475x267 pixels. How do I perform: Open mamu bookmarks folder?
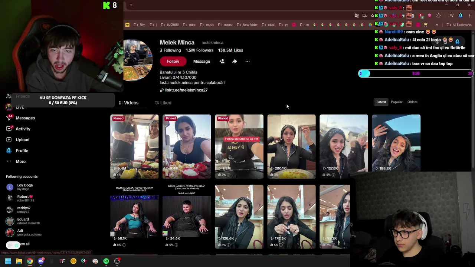225,25
